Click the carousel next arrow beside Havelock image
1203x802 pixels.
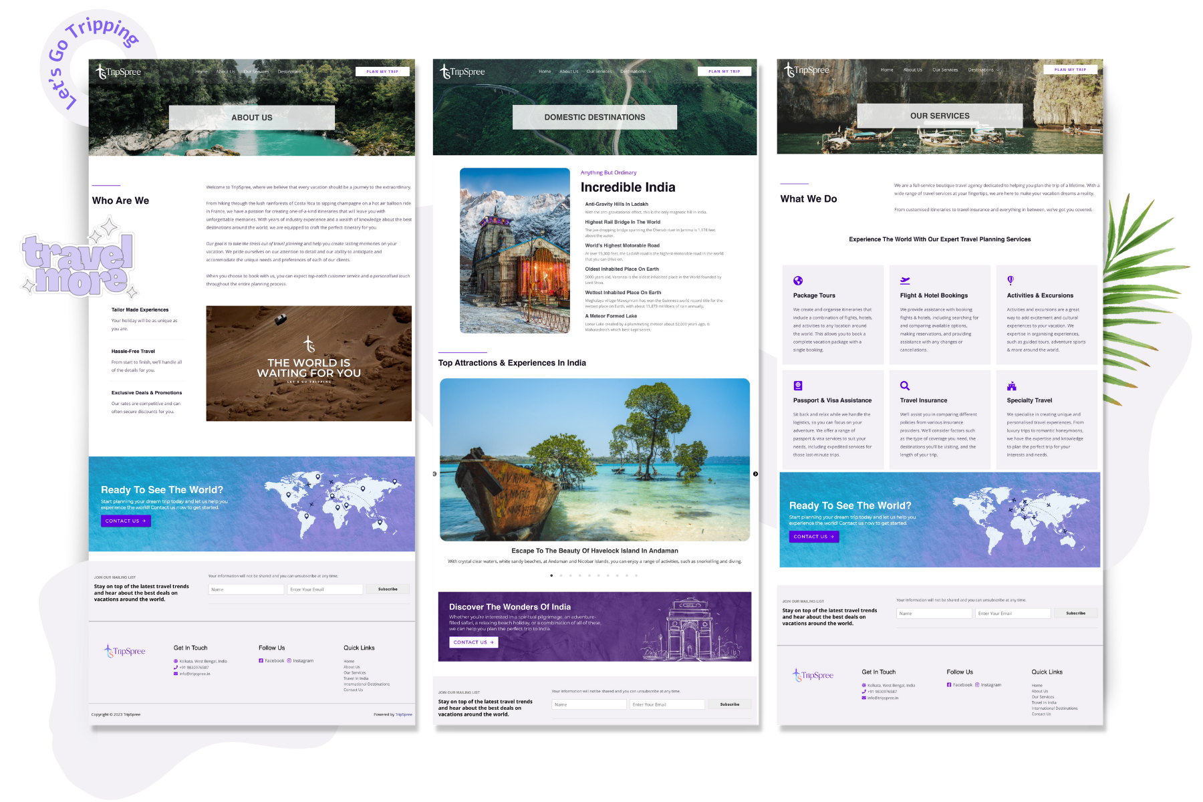(x=755, y=474)
